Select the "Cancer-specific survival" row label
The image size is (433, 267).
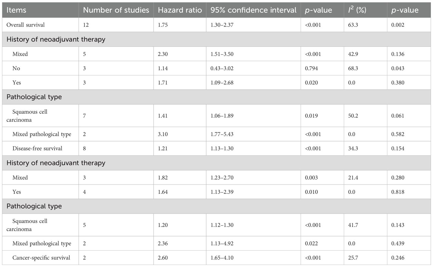(x=41, y=258)
